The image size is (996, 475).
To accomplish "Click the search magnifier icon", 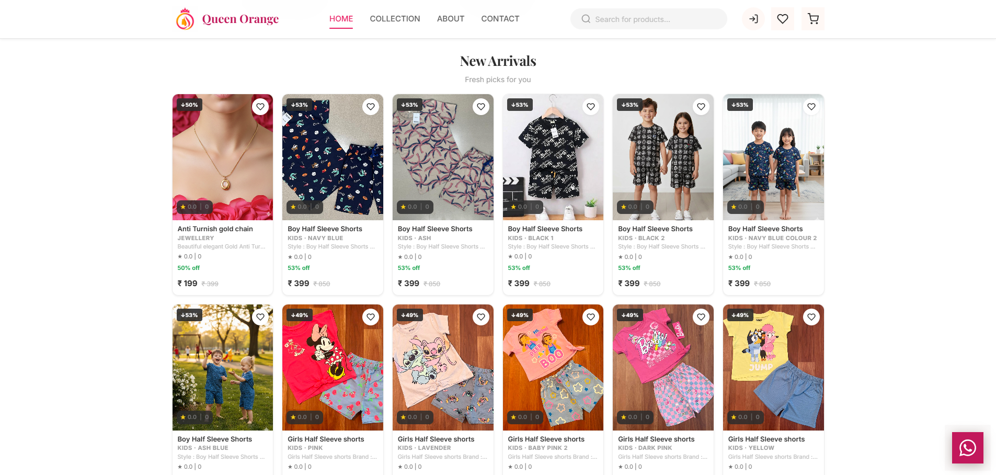I will pos(586,19).
